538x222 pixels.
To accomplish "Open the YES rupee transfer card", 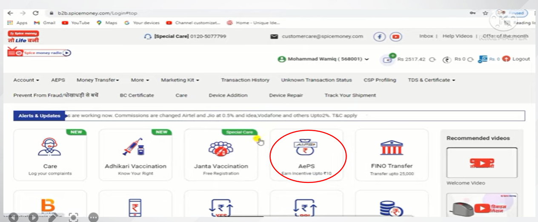I will click(x=220, y=203).
